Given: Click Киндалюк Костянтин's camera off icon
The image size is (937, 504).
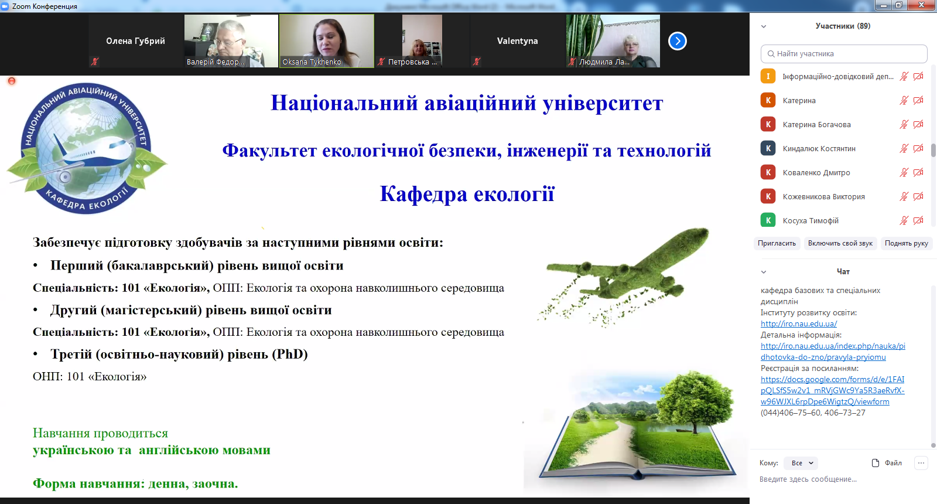Looking at the screenshot, I should click(x=918, y=148).
